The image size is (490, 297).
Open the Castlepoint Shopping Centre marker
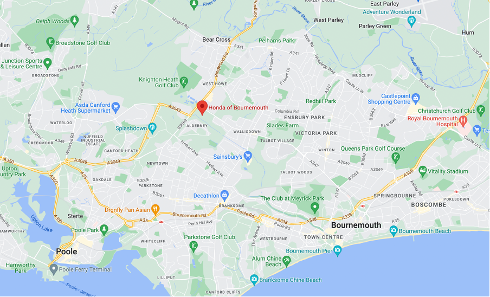point(415,99)
